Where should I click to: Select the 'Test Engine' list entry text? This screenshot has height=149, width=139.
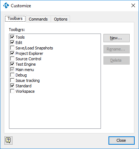[x=26, y=64]
